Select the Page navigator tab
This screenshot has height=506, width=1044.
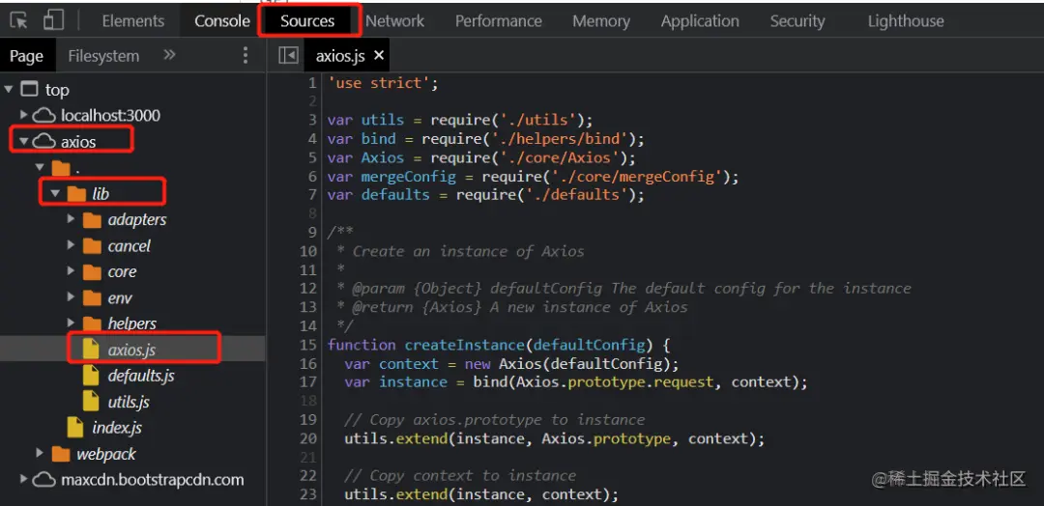click(x=26, y=56)
